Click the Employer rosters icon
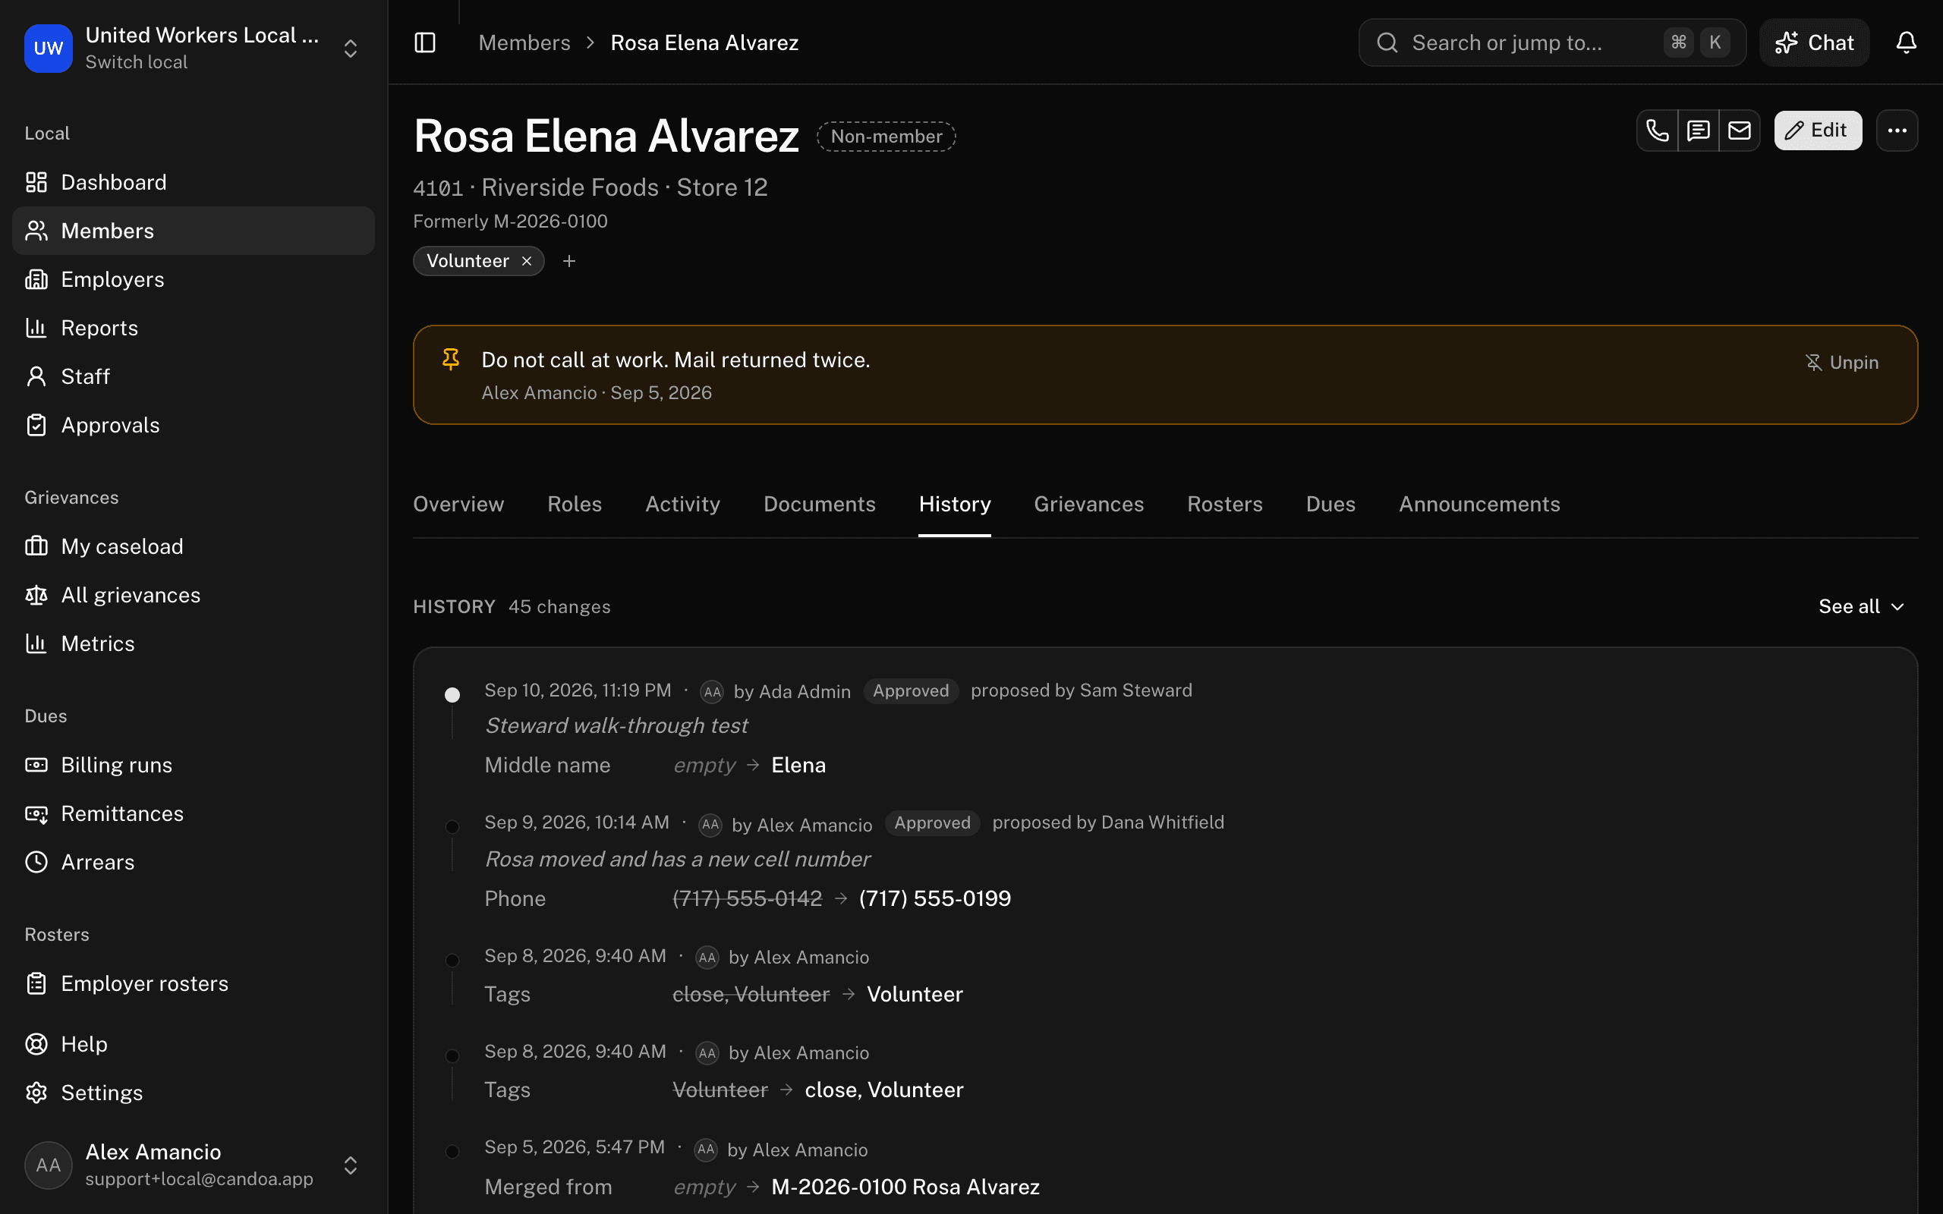Image resolution: width=1943 pixels, height=1214 pixels. tap(36, 983)
